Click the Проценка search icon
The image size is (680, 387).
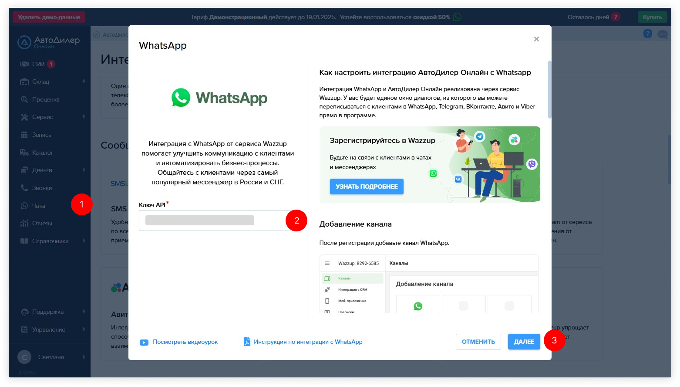24,99
